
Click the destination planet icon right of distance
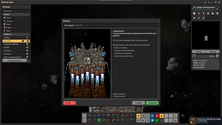point(218,56)
